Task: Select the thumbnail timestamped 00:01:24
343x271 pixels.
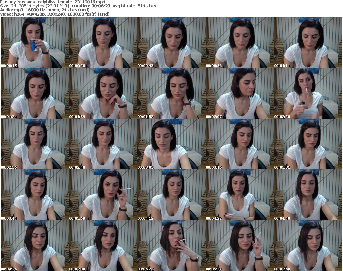Action: pos(35,93)
